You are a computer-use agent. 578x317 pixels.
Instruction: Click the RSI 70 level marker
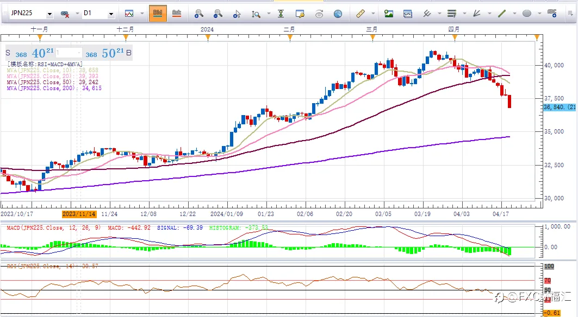548,281
